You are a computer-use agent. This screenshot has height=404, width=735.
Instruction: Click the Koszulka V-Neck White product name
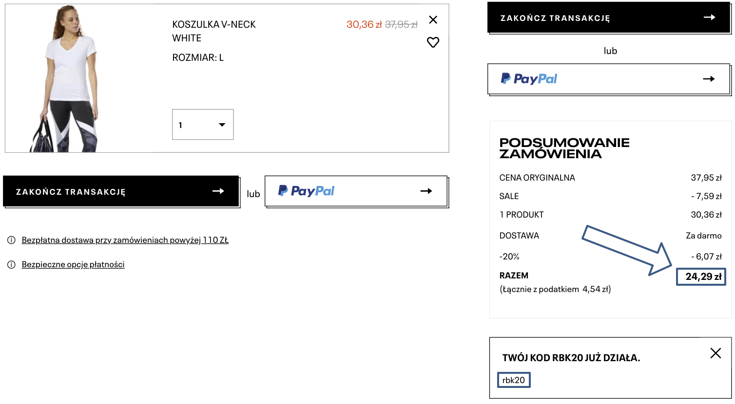214,31
